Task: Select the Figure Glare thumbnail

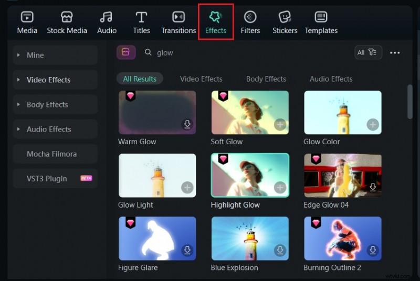Action: coord(157,239)
